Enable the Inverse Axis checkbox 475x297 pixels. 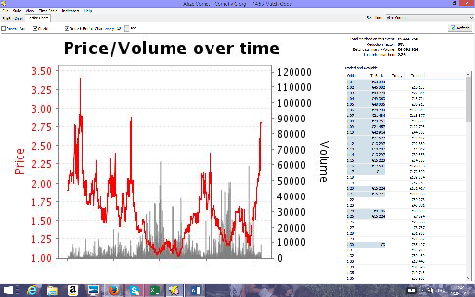pos(4,29)
